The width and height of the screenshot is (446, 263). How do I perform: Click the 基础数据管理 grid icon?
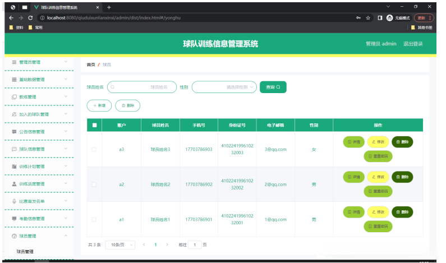(x=14, y=80)
